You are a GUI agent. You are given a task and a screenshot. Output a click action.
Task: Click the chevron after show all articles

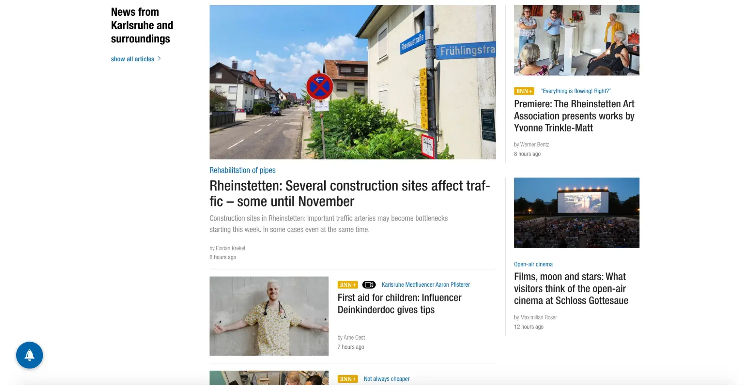coord(159,59)
